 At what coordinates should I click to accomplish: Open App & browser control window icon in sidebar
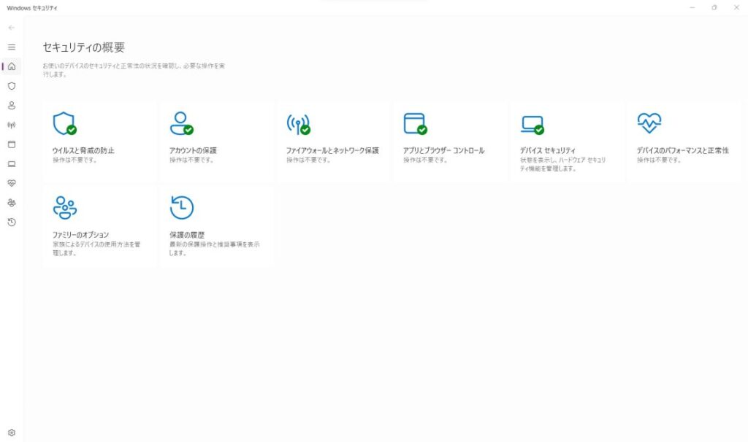click(x=12, y=144)
